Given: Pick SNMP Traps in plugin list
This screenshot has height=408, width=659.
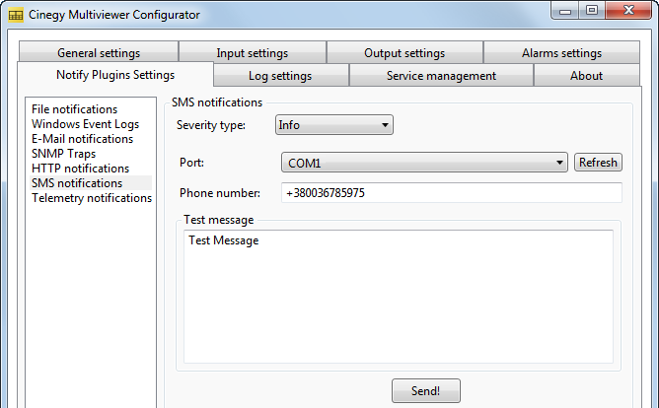Looking at the screenshot, I should point(91,153).
